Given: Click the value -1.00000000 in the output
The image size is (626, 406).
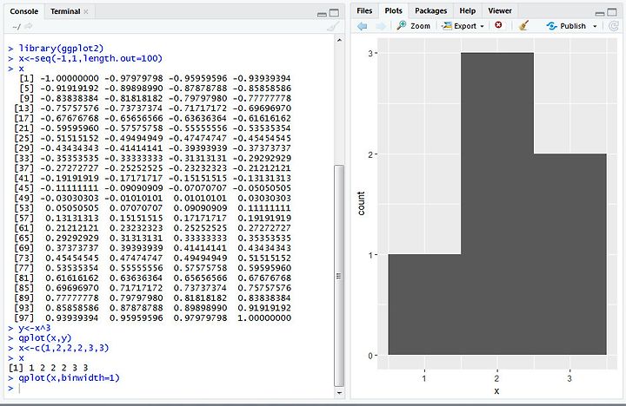Looking at the screenshot, I should click(x=69, y=78).
